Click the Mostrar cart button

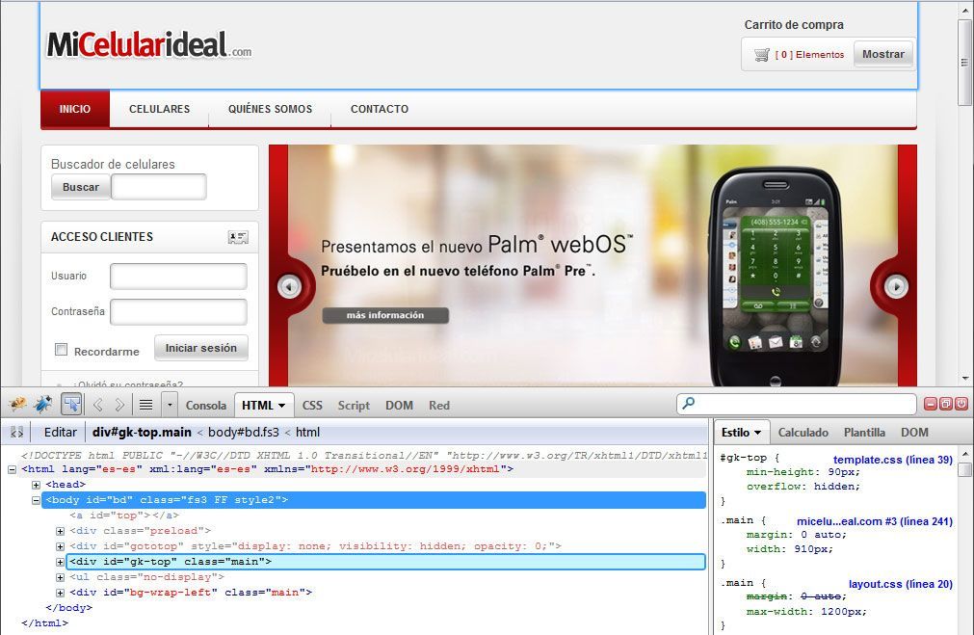[x=883, y=54]
